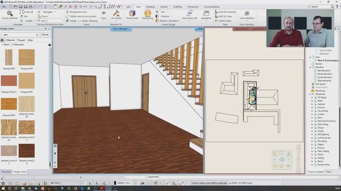
Task: Click the open folder icon in quick toolbar
Action: pos(15,7)
